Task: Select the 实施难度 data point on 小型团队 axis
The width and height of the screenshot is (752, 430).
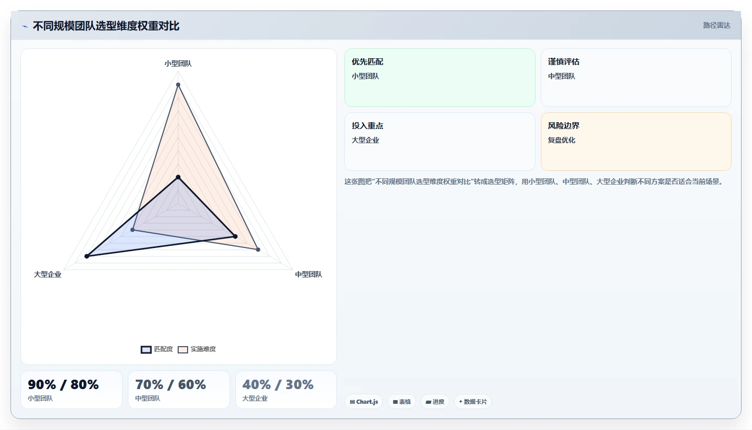Action: coord(178,84)
